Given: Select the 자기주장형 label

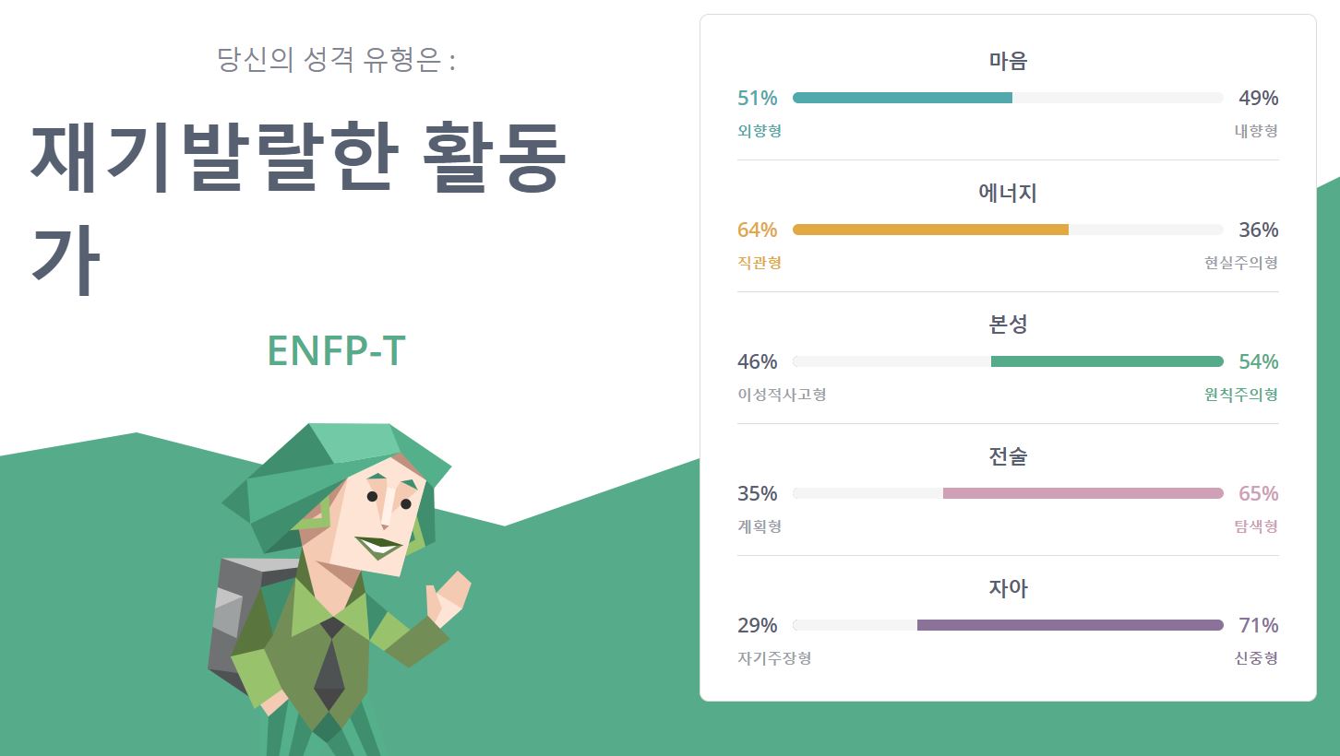Looking at the screenshot, I should coord(774,658).
